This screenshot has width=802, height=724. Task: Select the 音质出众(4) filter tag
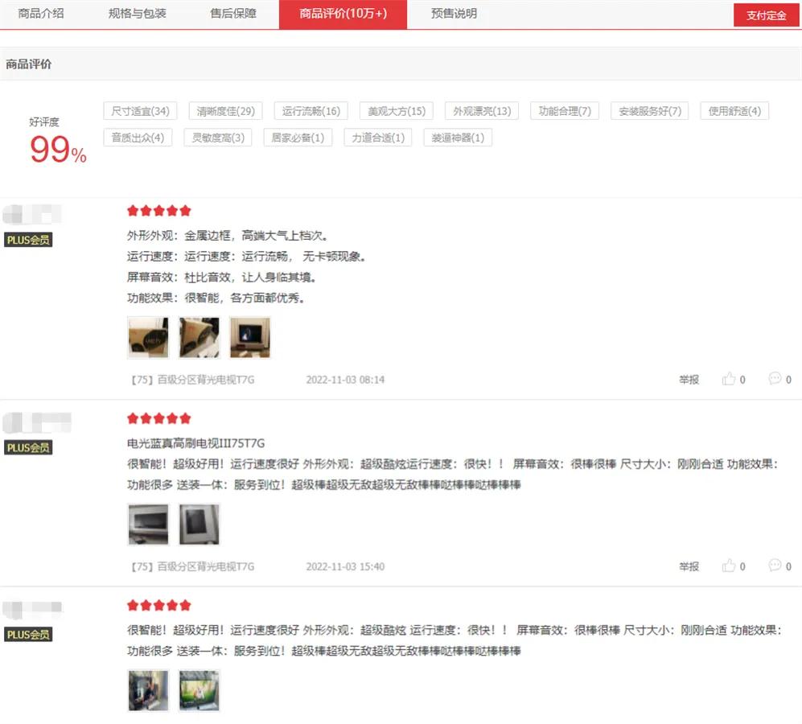coord(138,137)
